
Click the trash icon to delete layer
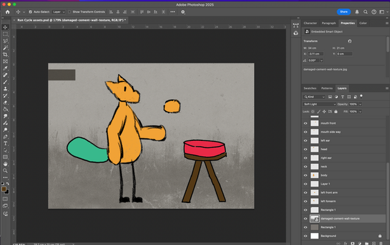pyautogui.click(x=381, y=244)
